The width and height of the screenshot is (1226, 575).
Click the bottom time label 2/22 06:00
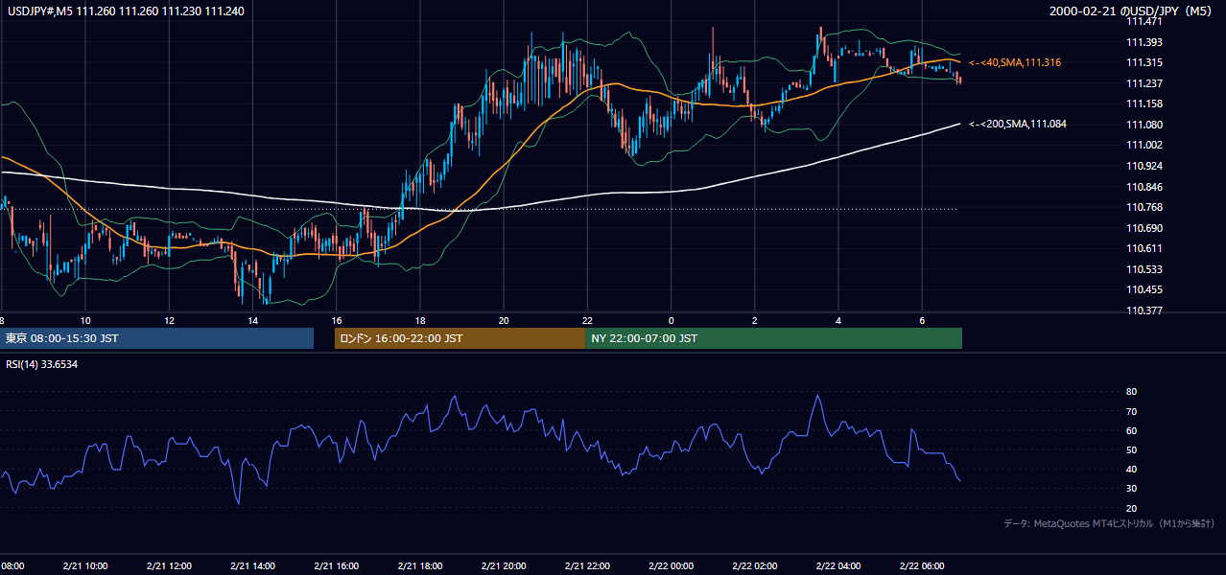pos(921,565)
